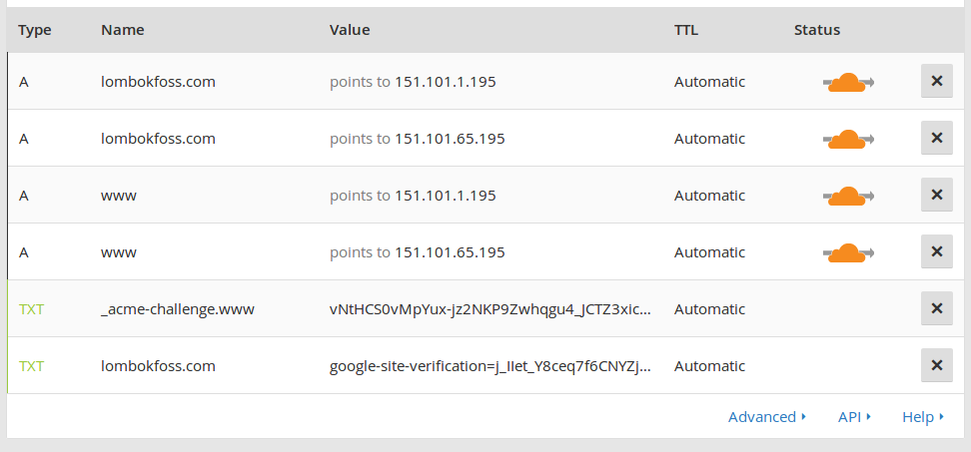Toggle proxy cloud for www 151.101.65.195
This screenshot has height=452, width=971.
848,252
